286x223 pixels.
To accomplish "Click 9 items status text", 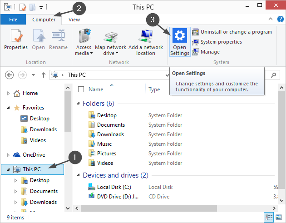I will click(15, 218).
